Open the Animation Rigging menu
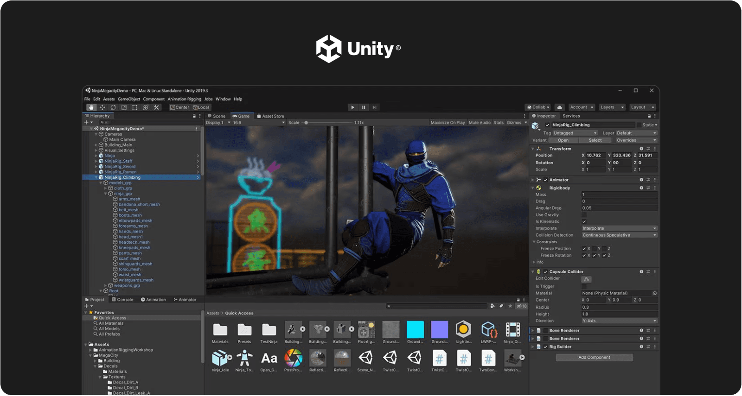 (185, 99)
